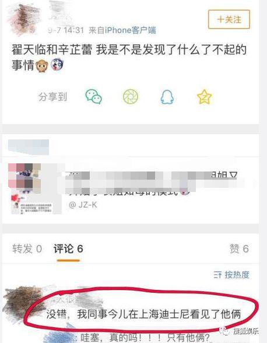
Task: Open the comment about 上海迪士尼
Action: pos(143,314)
